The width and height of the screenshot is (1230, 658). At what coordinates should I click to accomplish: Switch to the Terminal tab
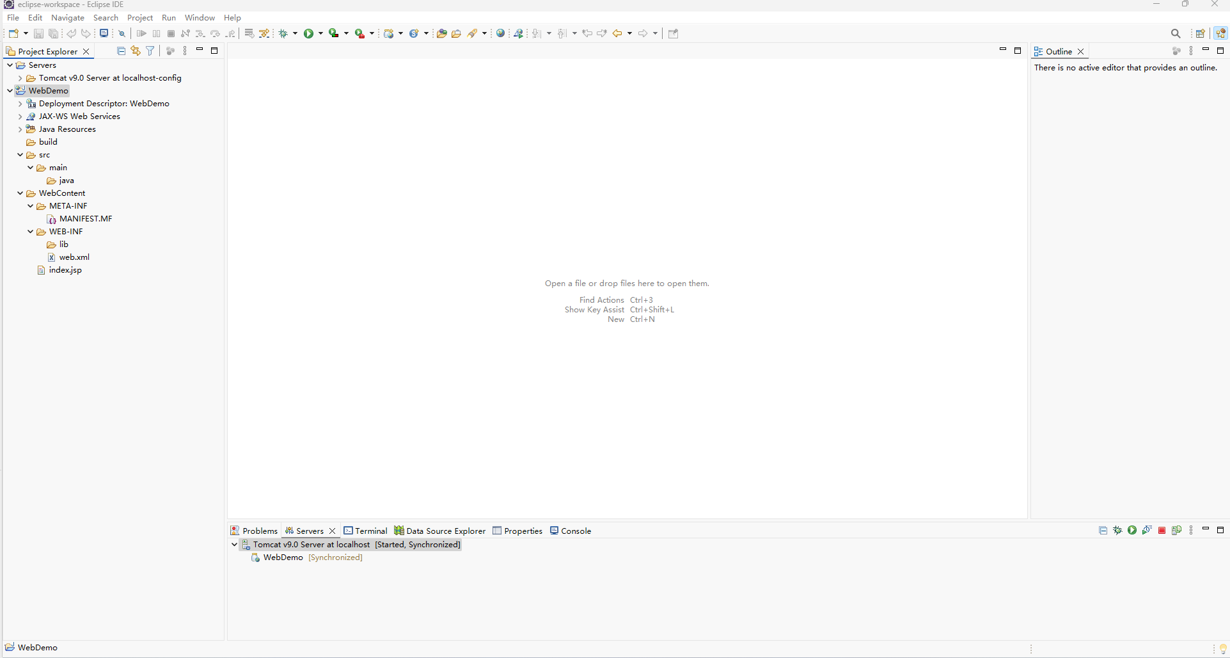[365, 531]
